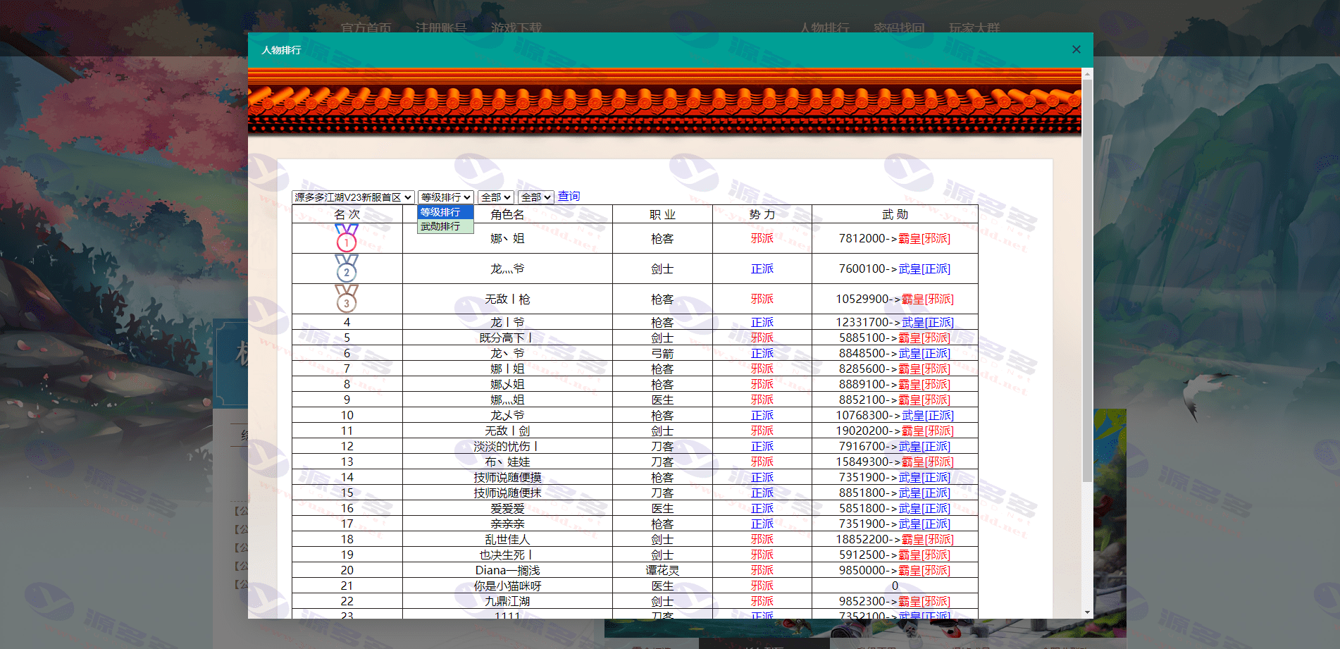Click character name 九鼎江湖
This screenshot has width=1340, height=649.
click(507, 601)
